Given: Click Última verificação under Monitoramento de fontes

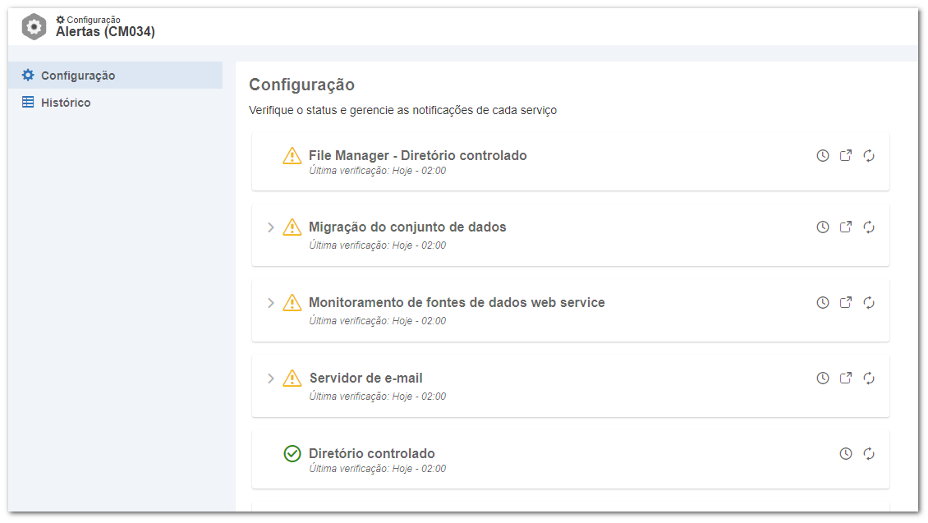Looking at the screenshot, I should tap(378, 321).
